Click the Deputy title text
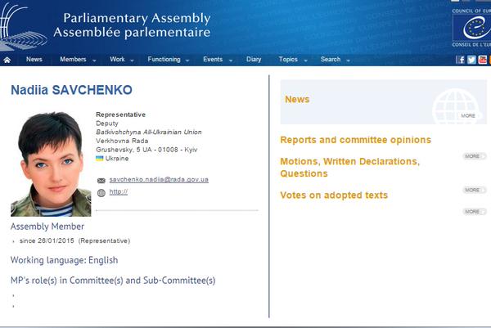Image resolution: width=491 pixels, height=328 pixels. click(x=107, y=124)
